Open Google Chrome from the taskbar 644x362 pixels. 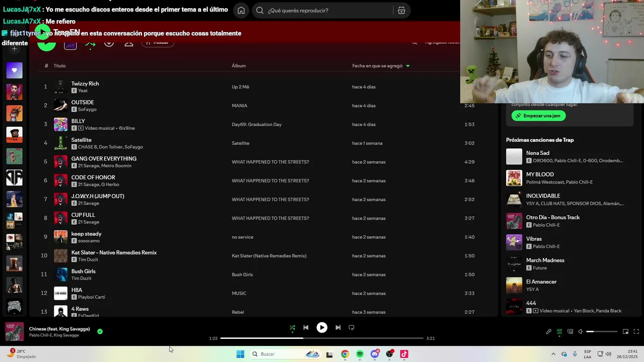click(x=345, y=354)
